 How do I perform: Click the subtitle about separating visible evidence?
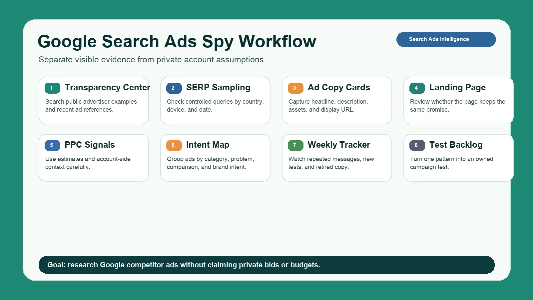coord(152,60)
